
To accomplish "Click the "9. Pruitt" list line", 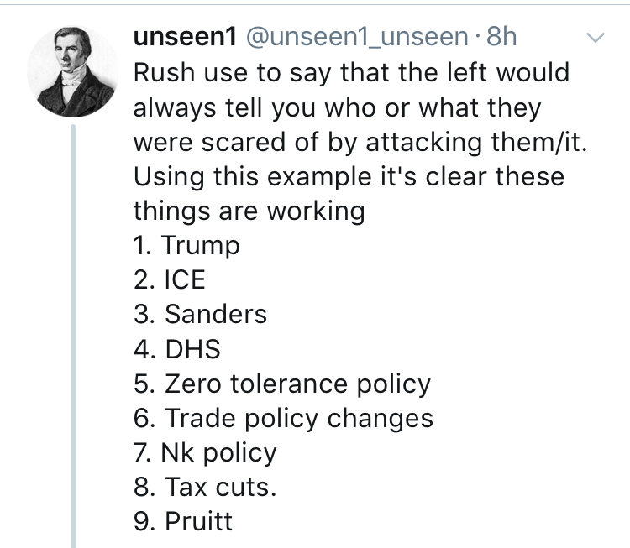I will click(183, 521).
